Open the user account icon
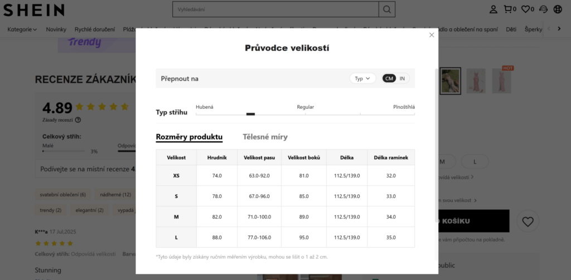Screen dimensions: 571x280 (493, 9)
